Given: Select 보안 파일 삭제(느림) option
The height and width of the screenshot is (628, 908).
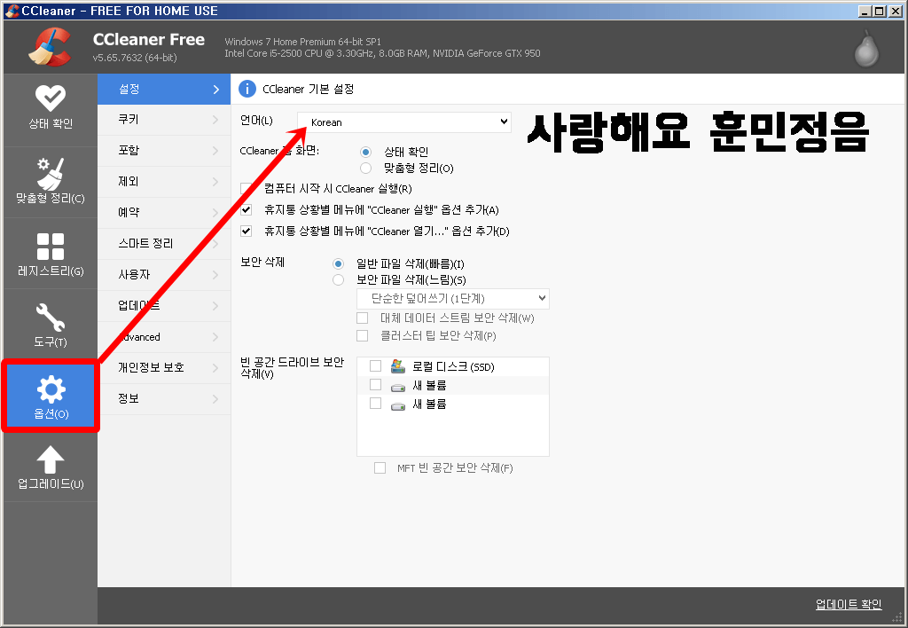Looking at the screenshot, I should 338,279.
